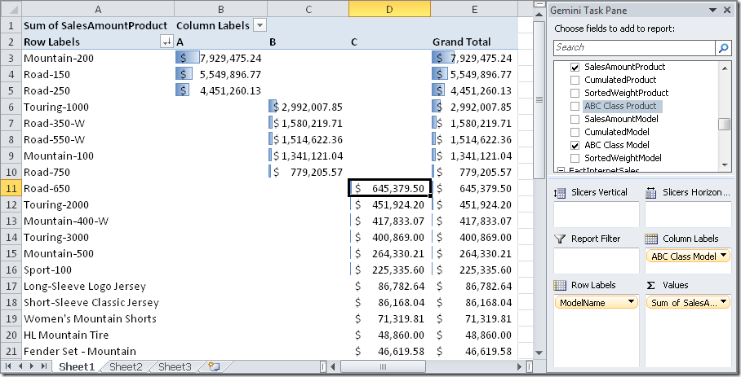Go to last sheet navigation arrow
The height and width of the screenshot is (377, 741).
[x=44, y=366]
